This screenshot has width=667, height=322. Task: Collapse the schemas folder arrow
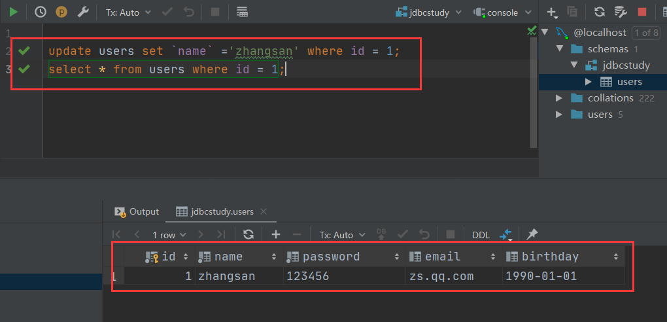click(x=559, y=48)
